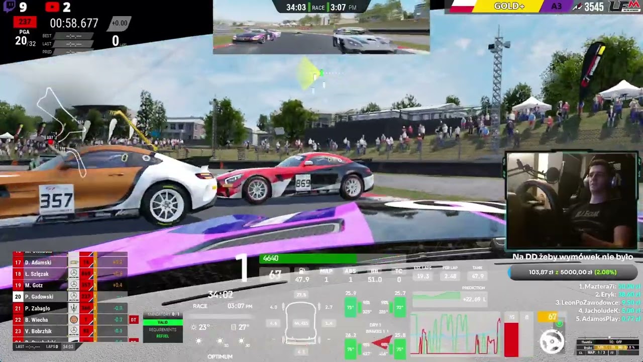Click the manufacturer logo beside D. Adamski

point(73,262)
